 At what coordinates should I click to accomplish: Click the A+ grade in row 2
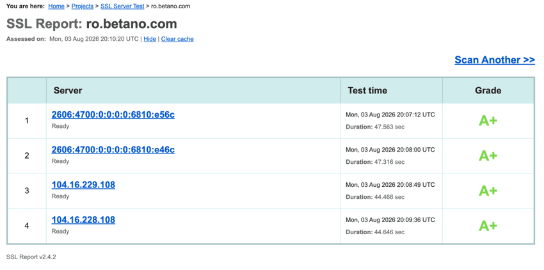coord(488,156)
